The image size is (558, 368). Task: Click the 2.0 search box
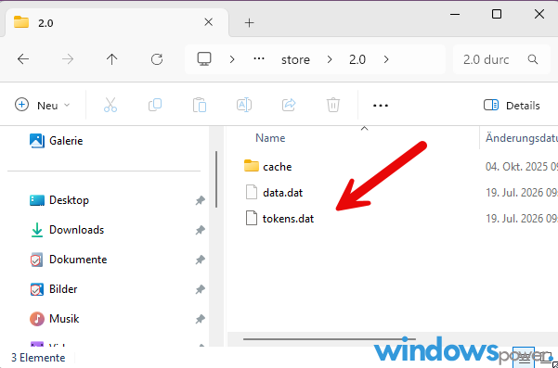click(501, 59)
